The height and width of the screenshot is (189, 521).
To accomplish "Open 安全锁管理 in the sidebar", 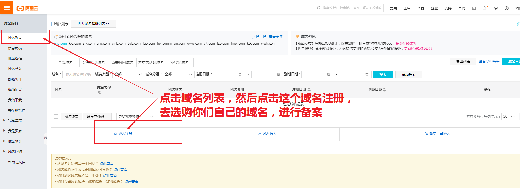I will click(17, 110).
